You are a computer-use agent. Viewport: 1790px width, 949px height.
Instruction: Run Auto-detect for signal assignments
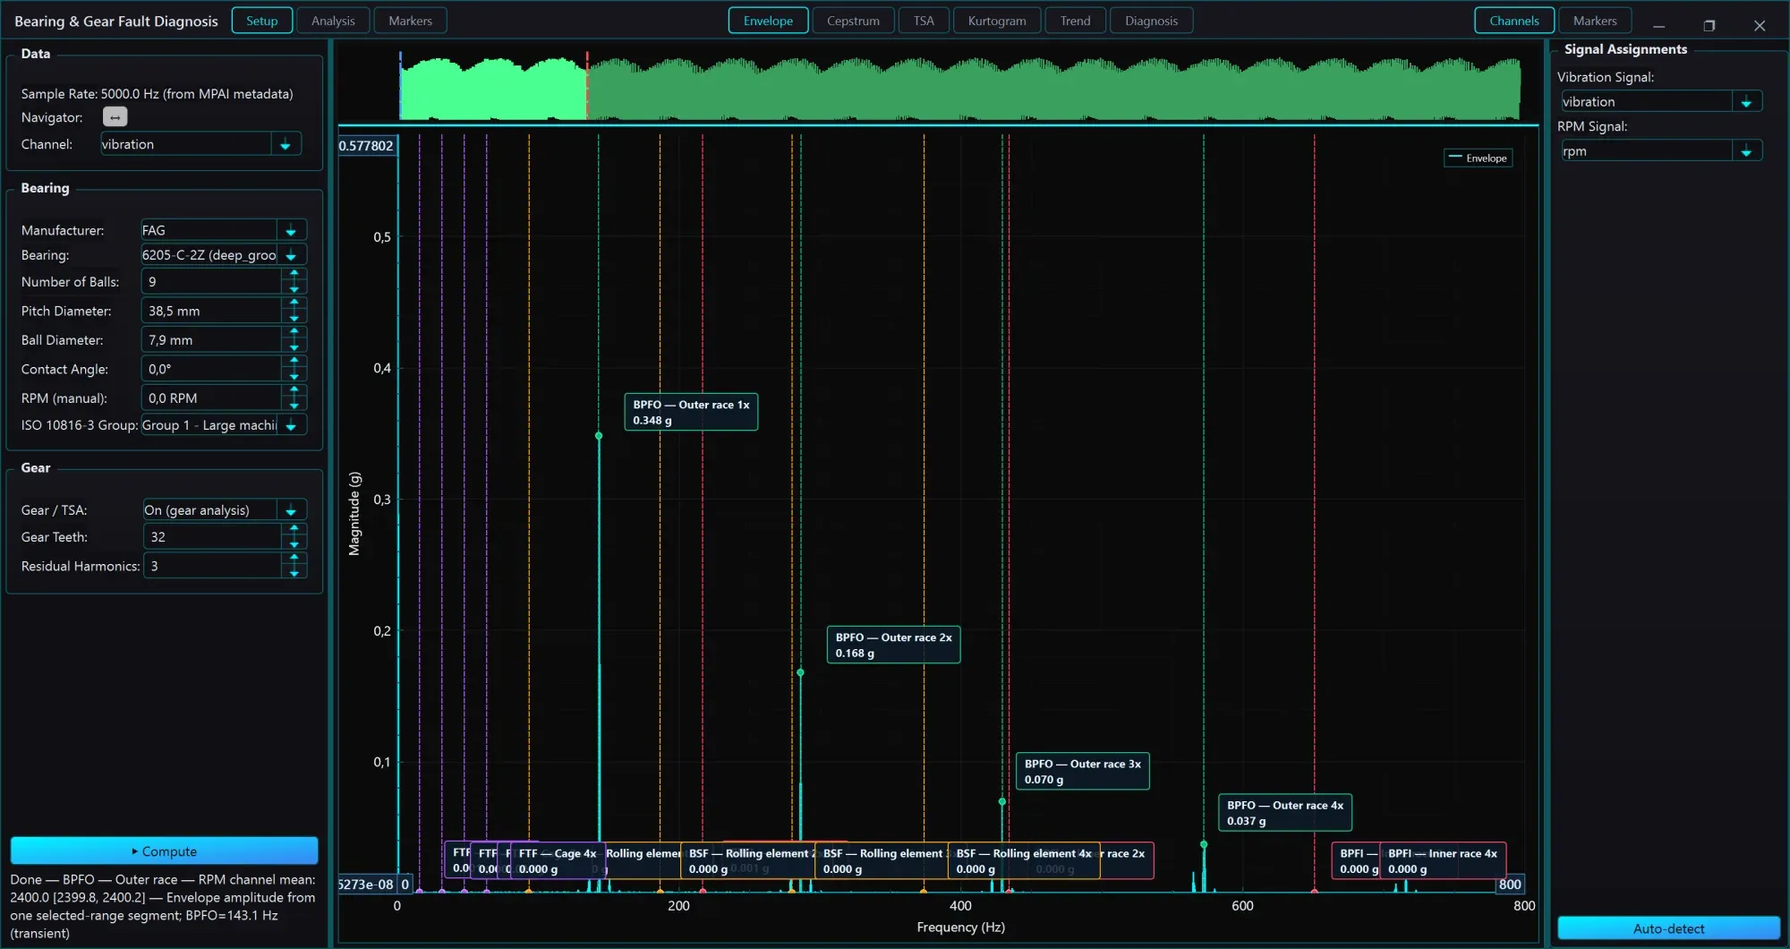click(1668, 928)
